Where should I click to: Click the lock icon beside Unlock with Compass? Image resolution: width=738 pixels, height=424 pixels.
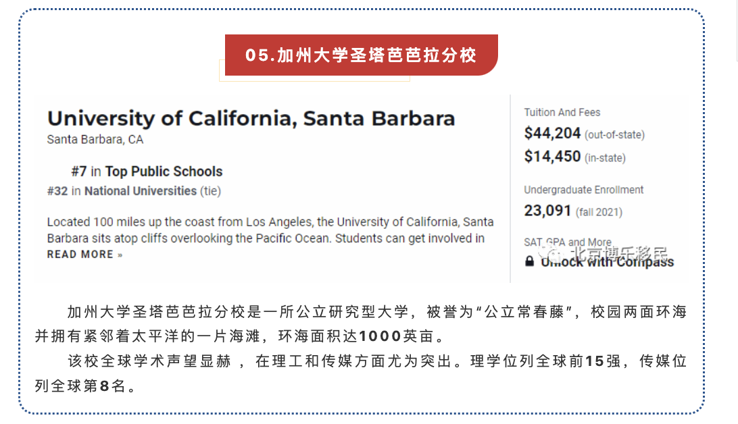(x=530, y=262)
